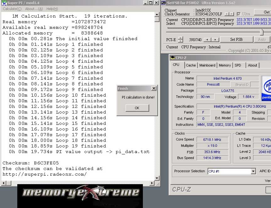The width and height of the screenshot is (271, 208).
Task: Click the Intel Pentium logo in CPU-Z
Action: pyautogui.click(x=266, y=88)
